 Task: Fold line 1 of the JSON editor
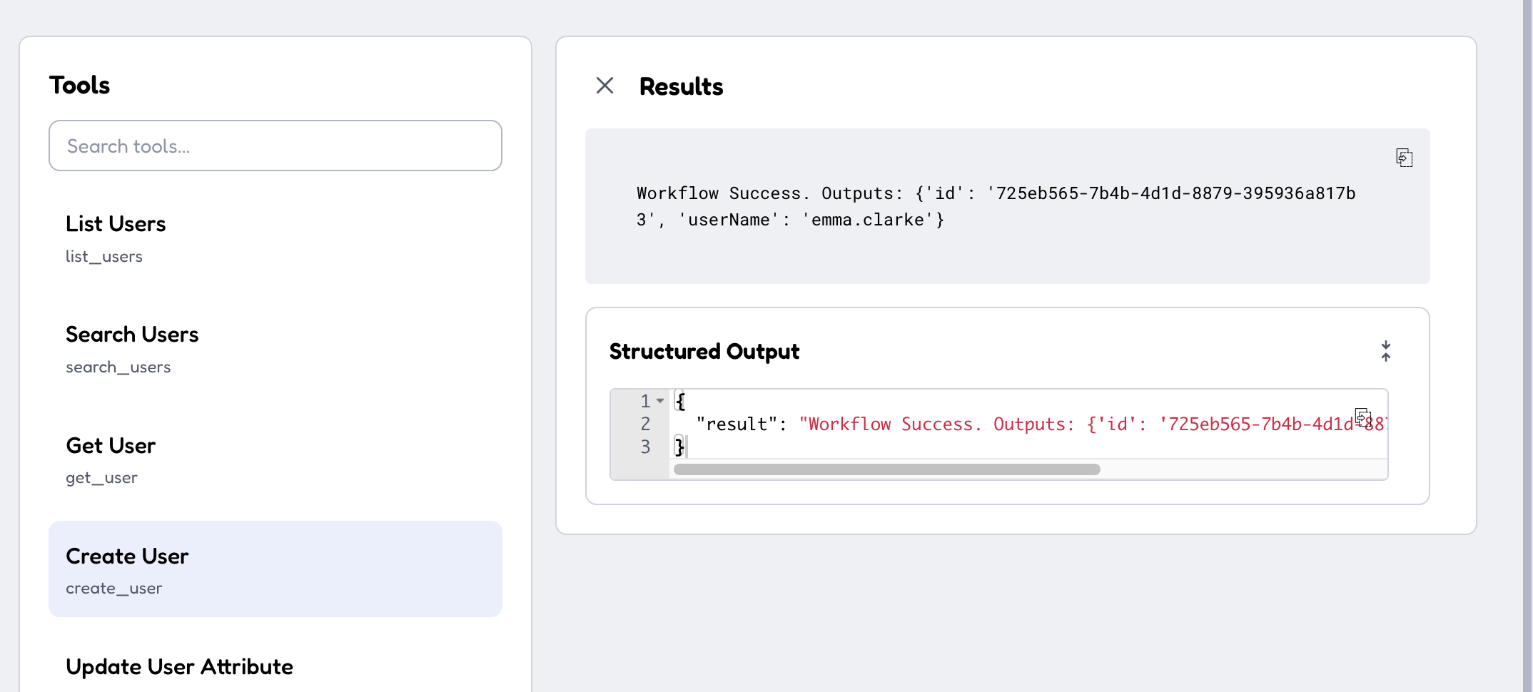coord(661,401)
